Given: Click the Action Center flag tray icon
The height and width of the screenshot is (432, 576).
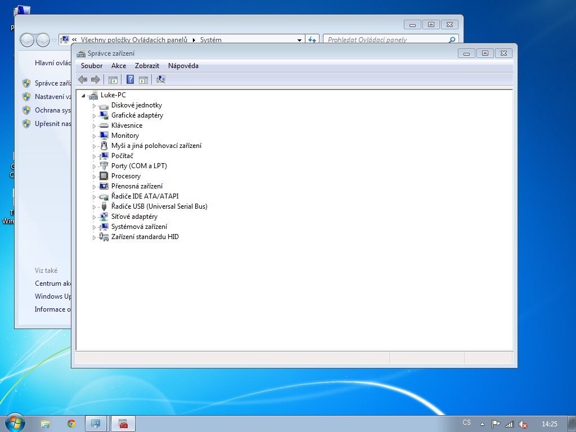Looking at the screenshot, I should (x=496, y=424).
